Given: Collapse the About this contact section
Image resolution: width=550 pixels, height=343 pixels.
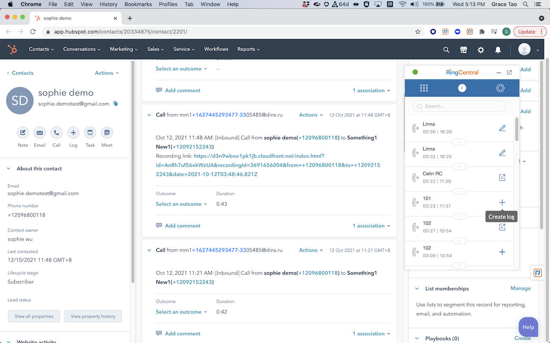Looking at the screenshot, I should [9, 168].
